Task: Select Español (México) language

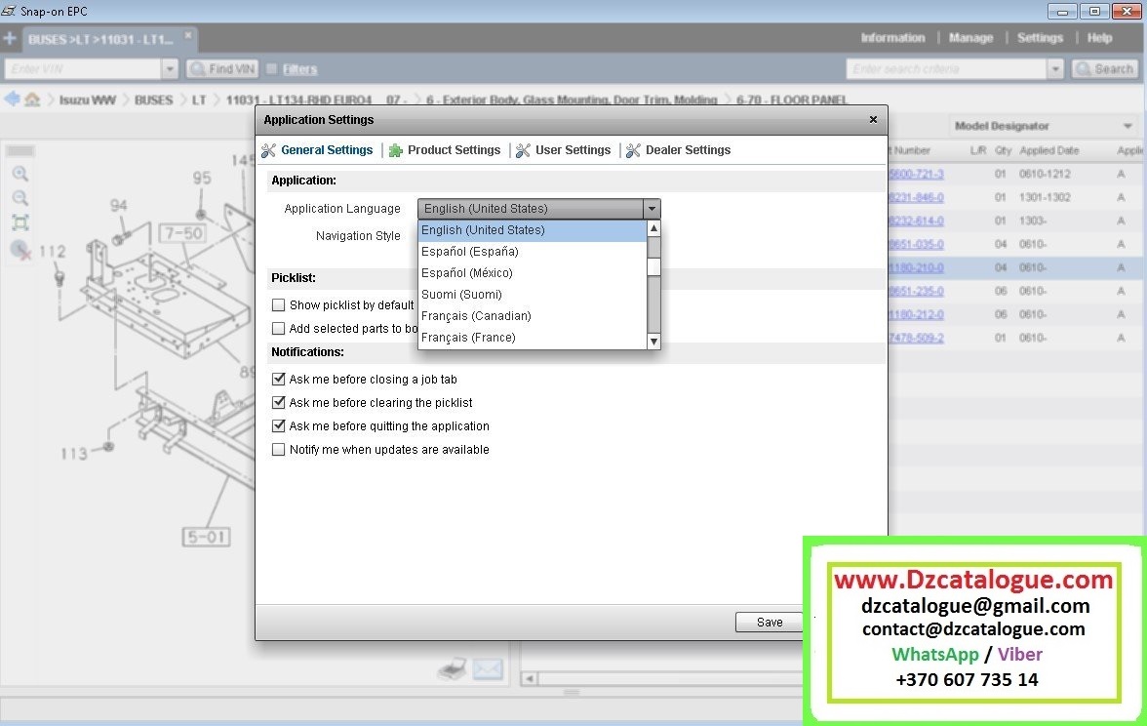Action: tap(533, 273)
